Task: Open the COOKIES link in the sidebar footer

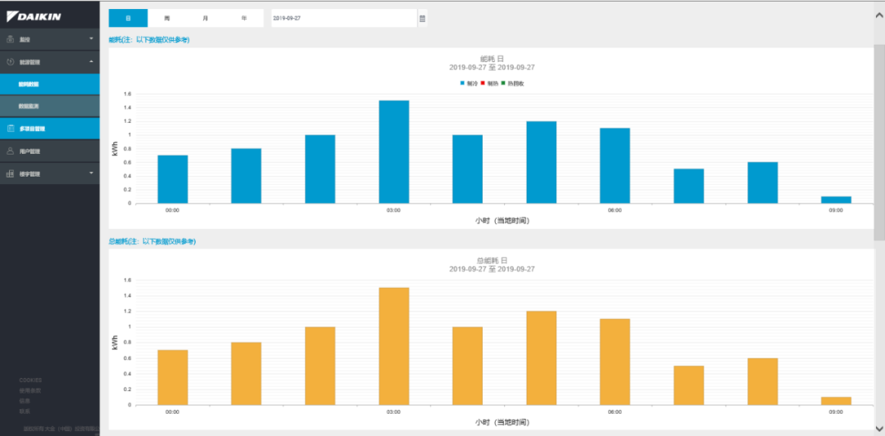Action: coord(30,380)
